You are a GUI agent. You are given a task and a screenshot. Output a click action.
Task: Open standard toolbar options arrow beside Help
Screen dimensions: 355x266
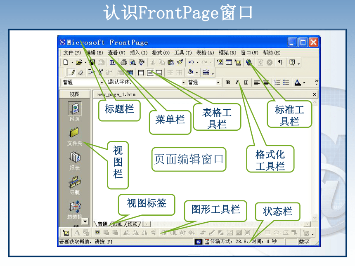pyautogui.click(x=299, y=64)
